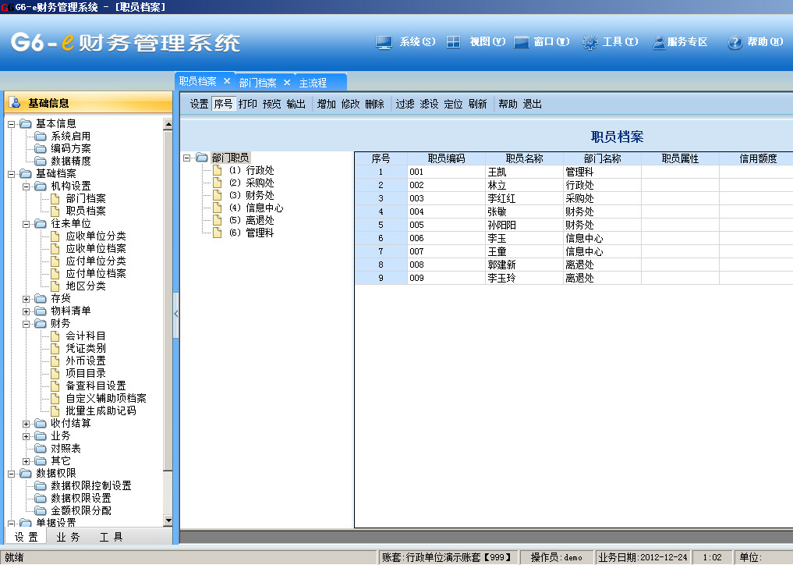793x565 pixels.
Task: Click the Window menu icon
Action: [x=522, y=43]
